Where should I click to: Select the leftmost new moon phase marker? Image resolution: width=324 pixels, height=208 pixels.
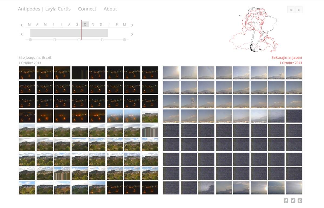pos(30,40)
